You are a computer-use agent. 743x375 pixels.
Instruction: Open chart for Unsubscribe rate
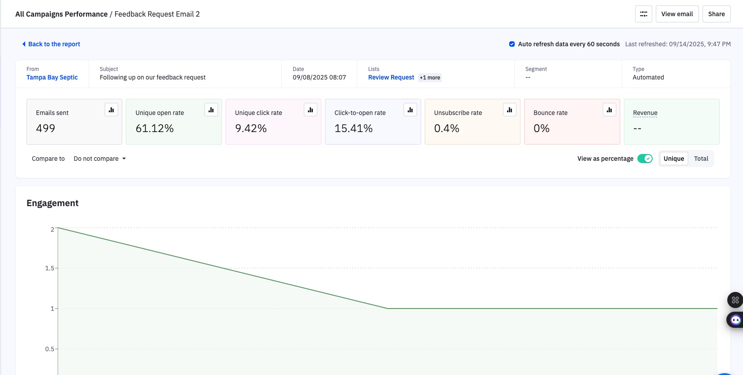pos(510,110)
